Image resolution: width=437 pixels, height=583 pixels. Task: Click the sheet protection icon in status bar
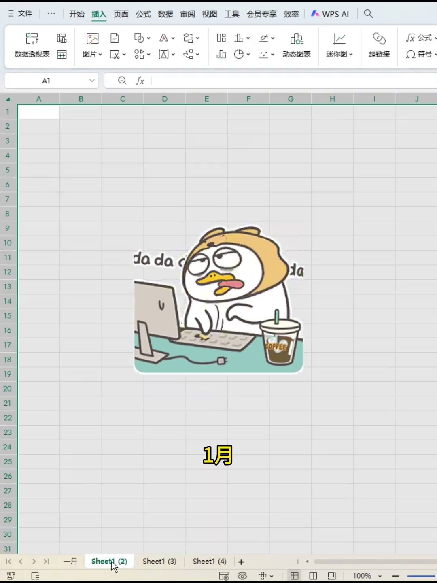click(223, 576)
